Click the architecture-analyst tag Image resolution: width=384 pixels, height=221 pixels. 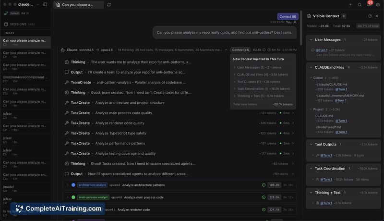coord(92,185)
